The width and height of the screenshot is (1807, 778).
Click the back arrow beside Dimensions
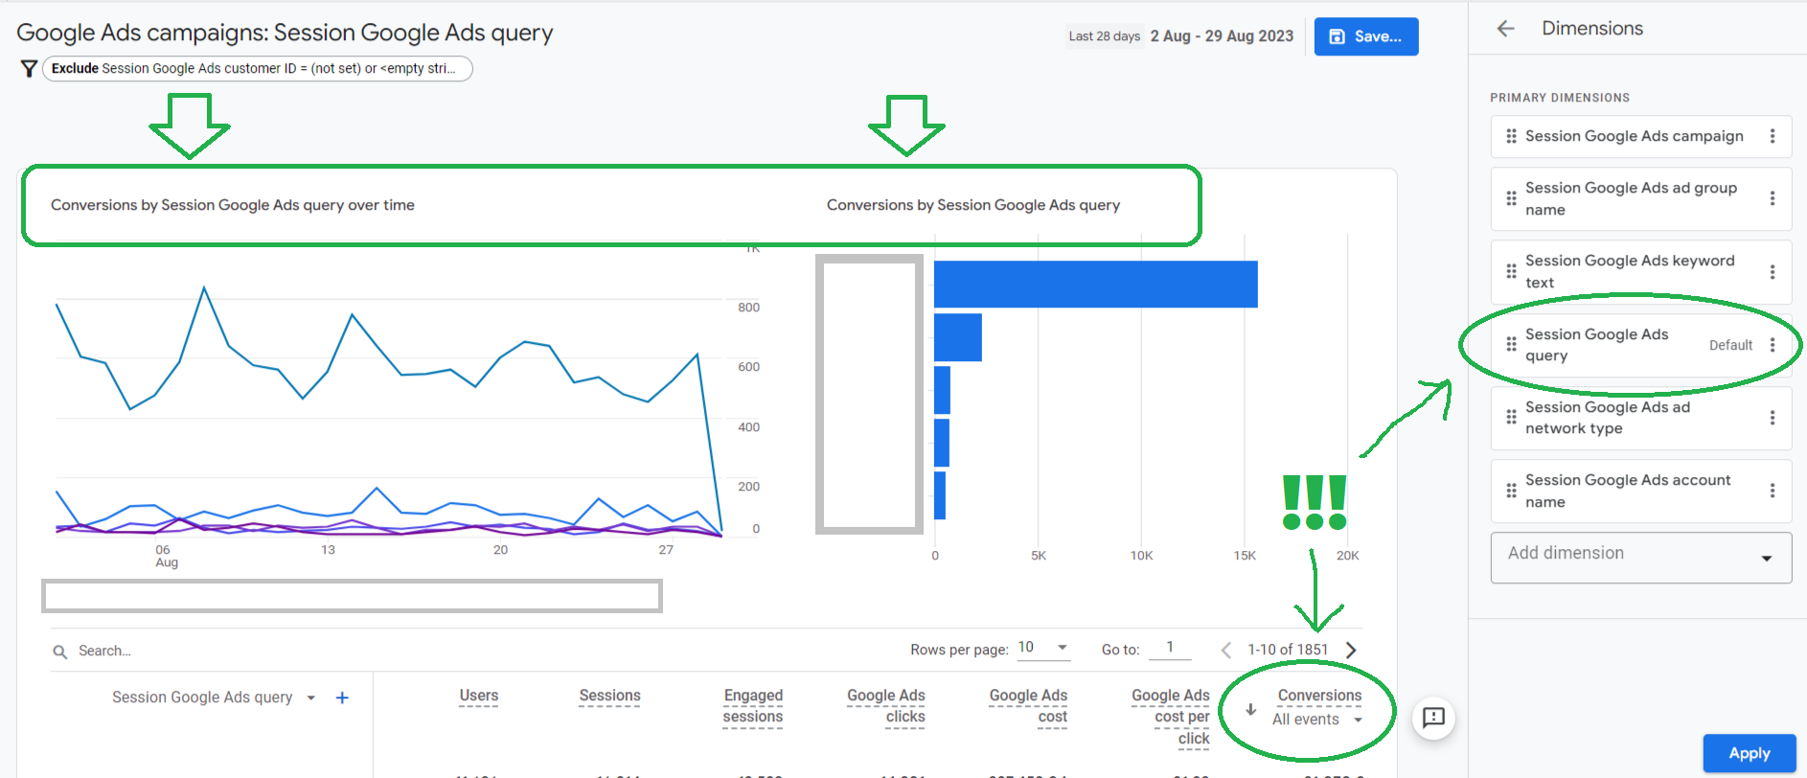coord(1505,29)
